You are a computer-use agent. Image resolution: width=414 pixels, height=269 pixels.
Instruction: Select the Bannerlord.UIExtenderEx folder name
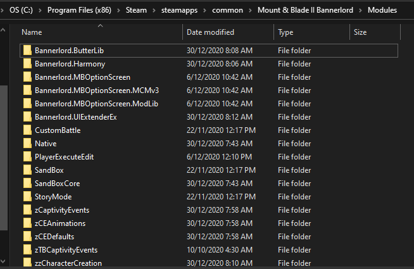[x=76, y=117]
